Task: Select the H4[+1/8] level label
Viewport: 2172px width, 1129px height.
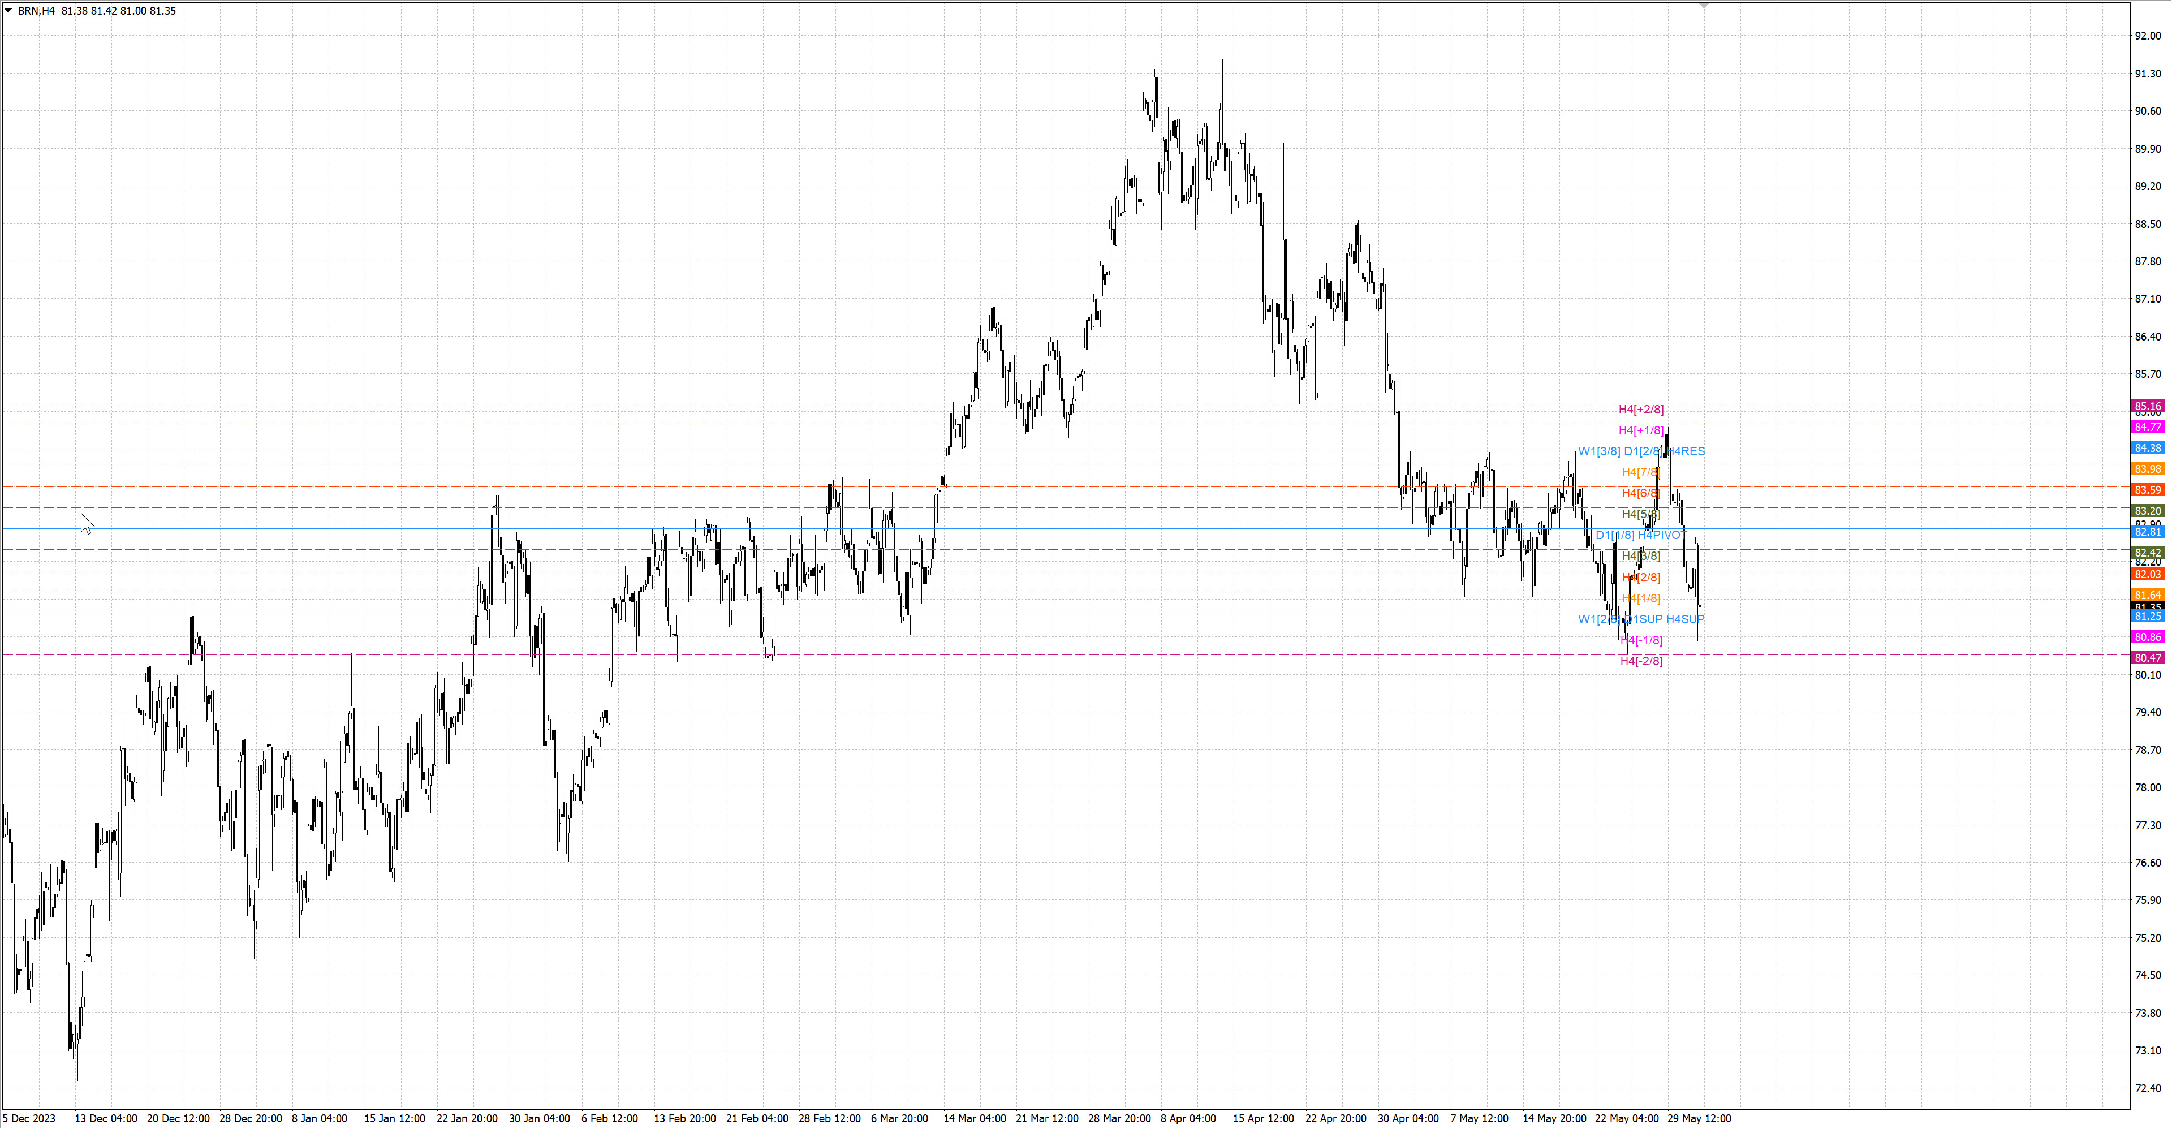Action: click(x=1641, y=430)
